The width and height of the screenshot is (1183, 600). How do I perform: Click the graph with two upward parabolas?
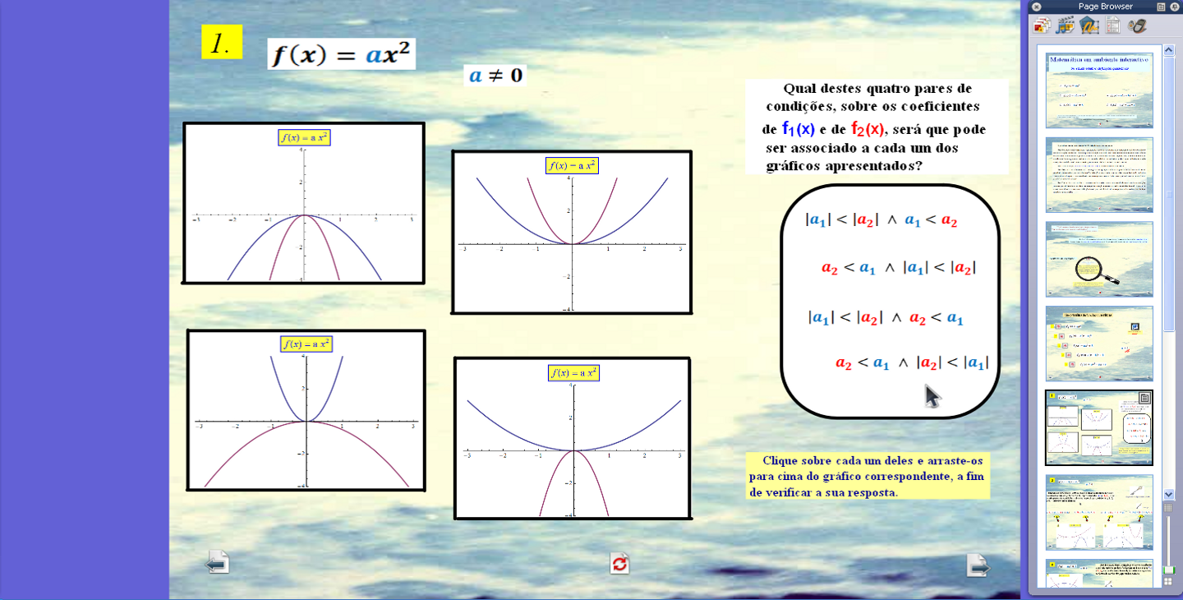[x=572, y=232]
